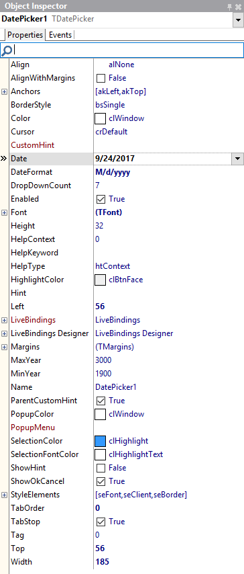
Task: Expand the Anchors property node
Action: point(5,91)
